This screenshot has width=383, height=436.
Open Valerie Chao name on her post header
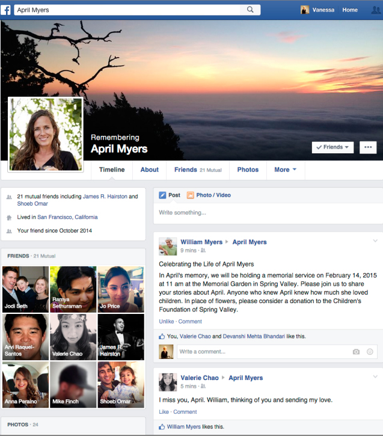[x=200, y=378]
